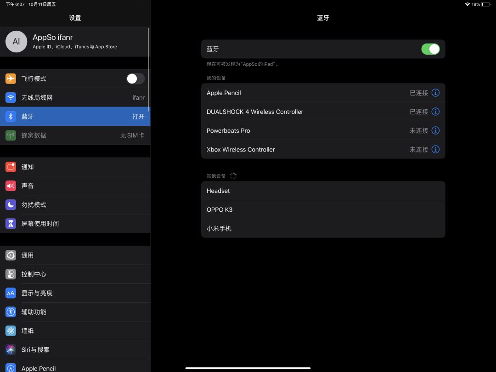Open info for DUALSHOCK 4 Wireless Controller
The image size is (496, 372).
pyautogui.click(x=435, y=112)
